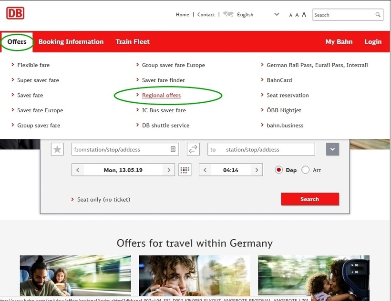Click the red Search button

(x=310, y=199)
